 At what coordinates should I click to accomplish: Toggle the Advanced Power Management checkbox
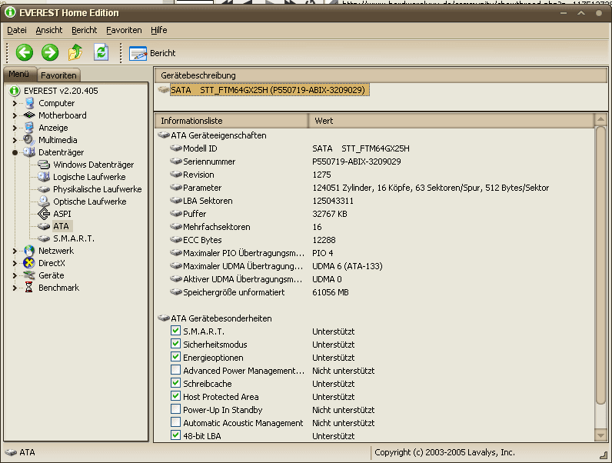coord(175,370)
